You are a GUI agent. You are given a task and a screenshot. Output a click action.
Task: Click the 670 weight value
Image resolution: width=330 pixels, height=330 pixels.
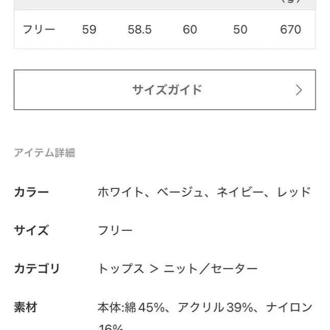[290, 29]
